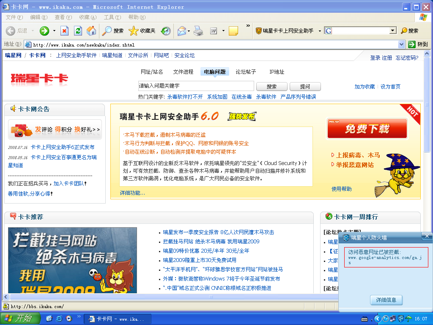Select the 文件进程 search tab
433x325 pixels.
[x=183, y=72]
